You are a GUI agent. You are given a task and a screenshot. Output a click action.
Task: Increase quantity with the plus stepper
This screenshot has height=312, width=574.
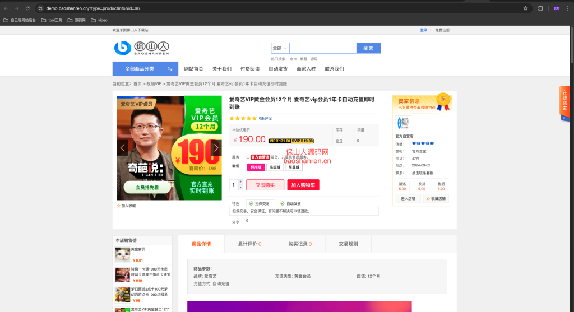240,182
